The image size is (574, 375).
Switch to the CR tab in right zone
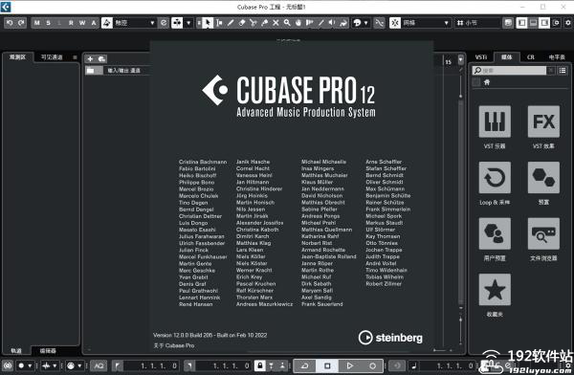pyautogui.click(x=530, y=57)
